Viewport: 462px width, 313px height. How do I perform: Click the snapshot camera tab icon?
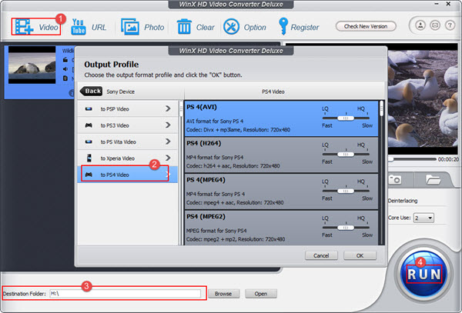394,179
